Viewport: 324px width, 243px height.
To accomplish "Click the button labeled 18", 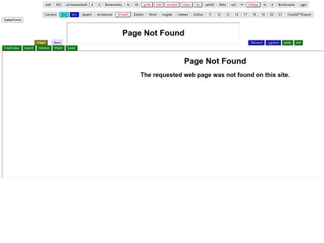I will tap(254, 14).
